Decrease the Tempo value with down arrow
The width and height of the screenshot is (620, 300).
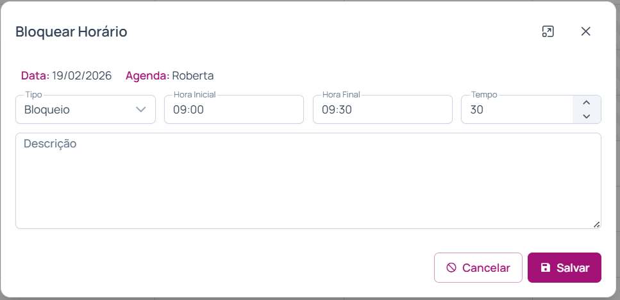click(x=586, y=116)
